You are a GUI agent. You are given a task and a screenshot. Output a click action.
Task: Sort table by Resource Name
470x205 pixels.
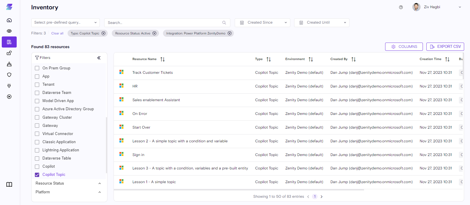click(x=162, y=59)
